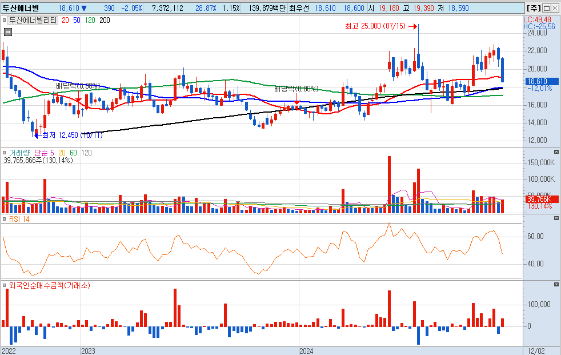Click the 두산에너빌 stock name in header
Image resolution: width=561 pixels, height=355 pixels.
[x=21, y=8]
